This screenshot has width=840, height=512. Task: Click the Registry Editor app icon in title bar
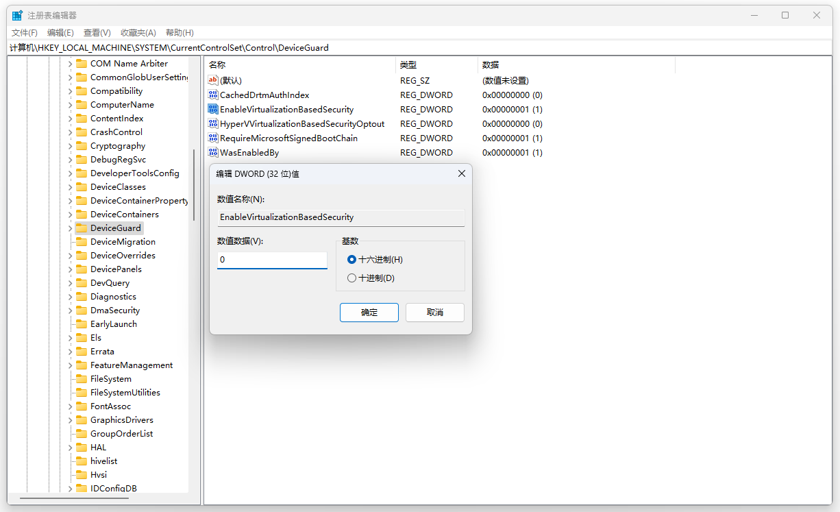coord(17,15)
